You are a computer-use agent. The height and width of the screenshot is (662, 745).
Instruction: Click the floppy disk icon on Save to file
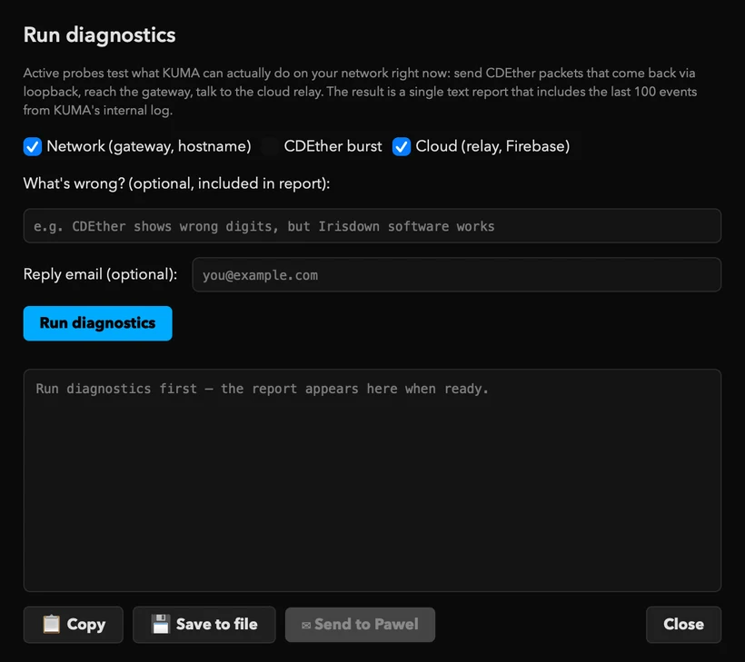161,624
